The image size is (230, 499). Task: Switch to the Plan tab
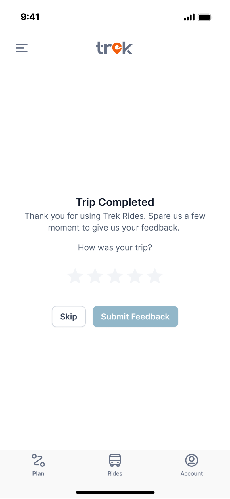[x=38, y=464]
